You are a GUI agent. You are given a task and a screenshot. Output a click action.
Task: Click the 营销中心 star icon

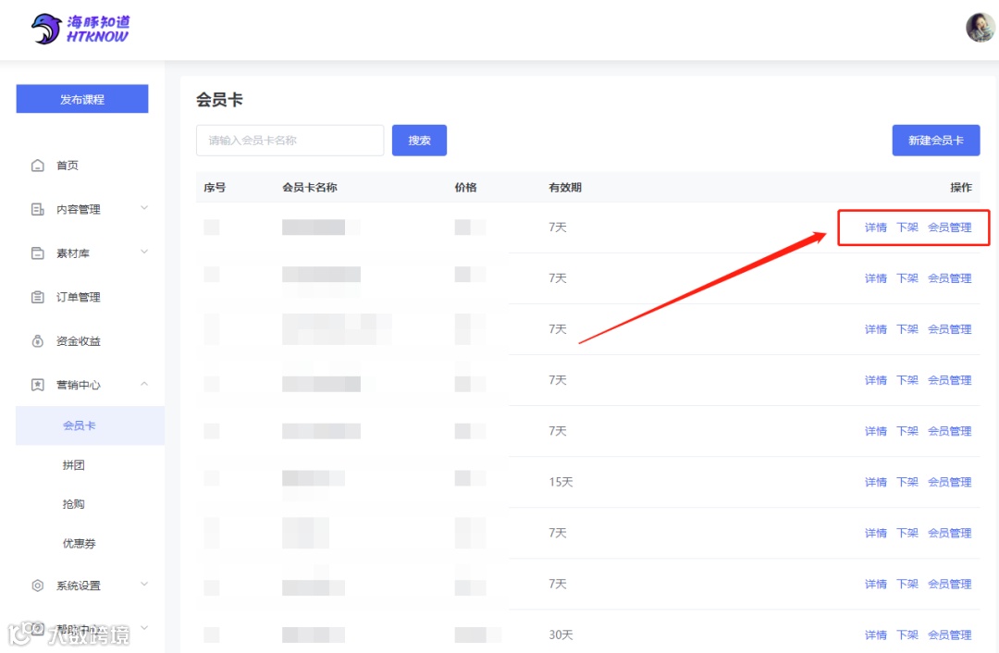coord(38,385)
